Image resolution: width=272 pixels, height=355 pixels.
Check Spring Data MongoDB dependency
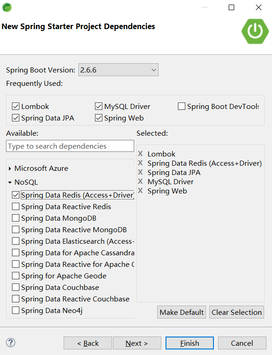point(16,218)
